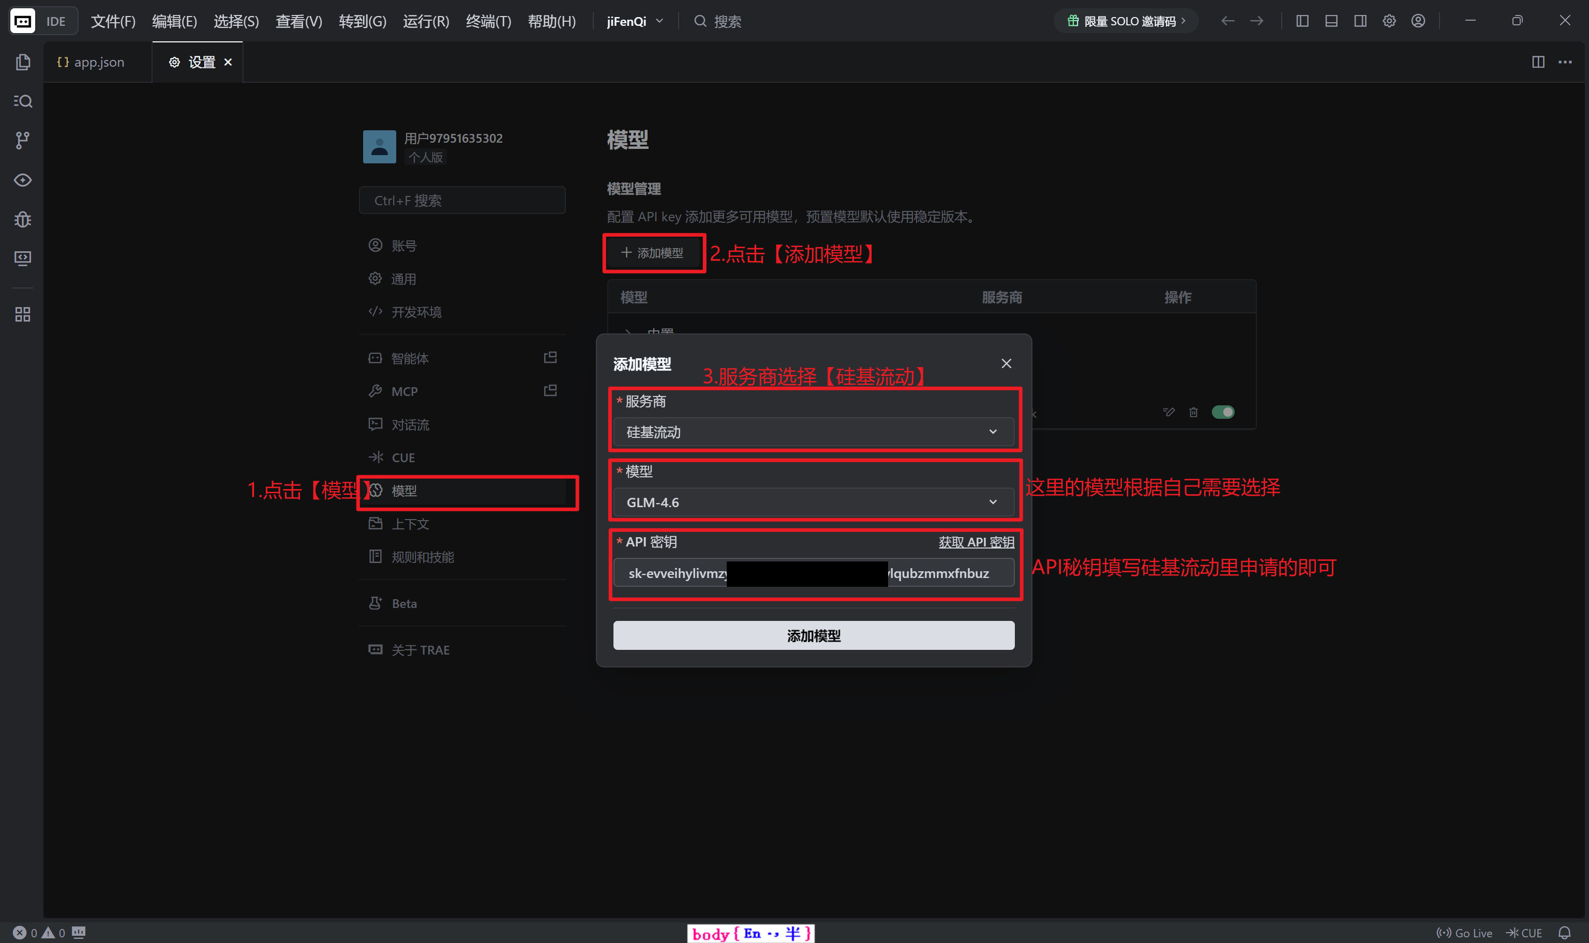The image size is (1589, 943).
Task: Split the editor with the split icon
Action: pyautogui.click(x=1538, y=62)
